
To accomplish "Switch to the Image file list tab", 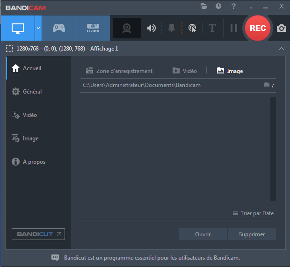I will (x=230, y=71).
